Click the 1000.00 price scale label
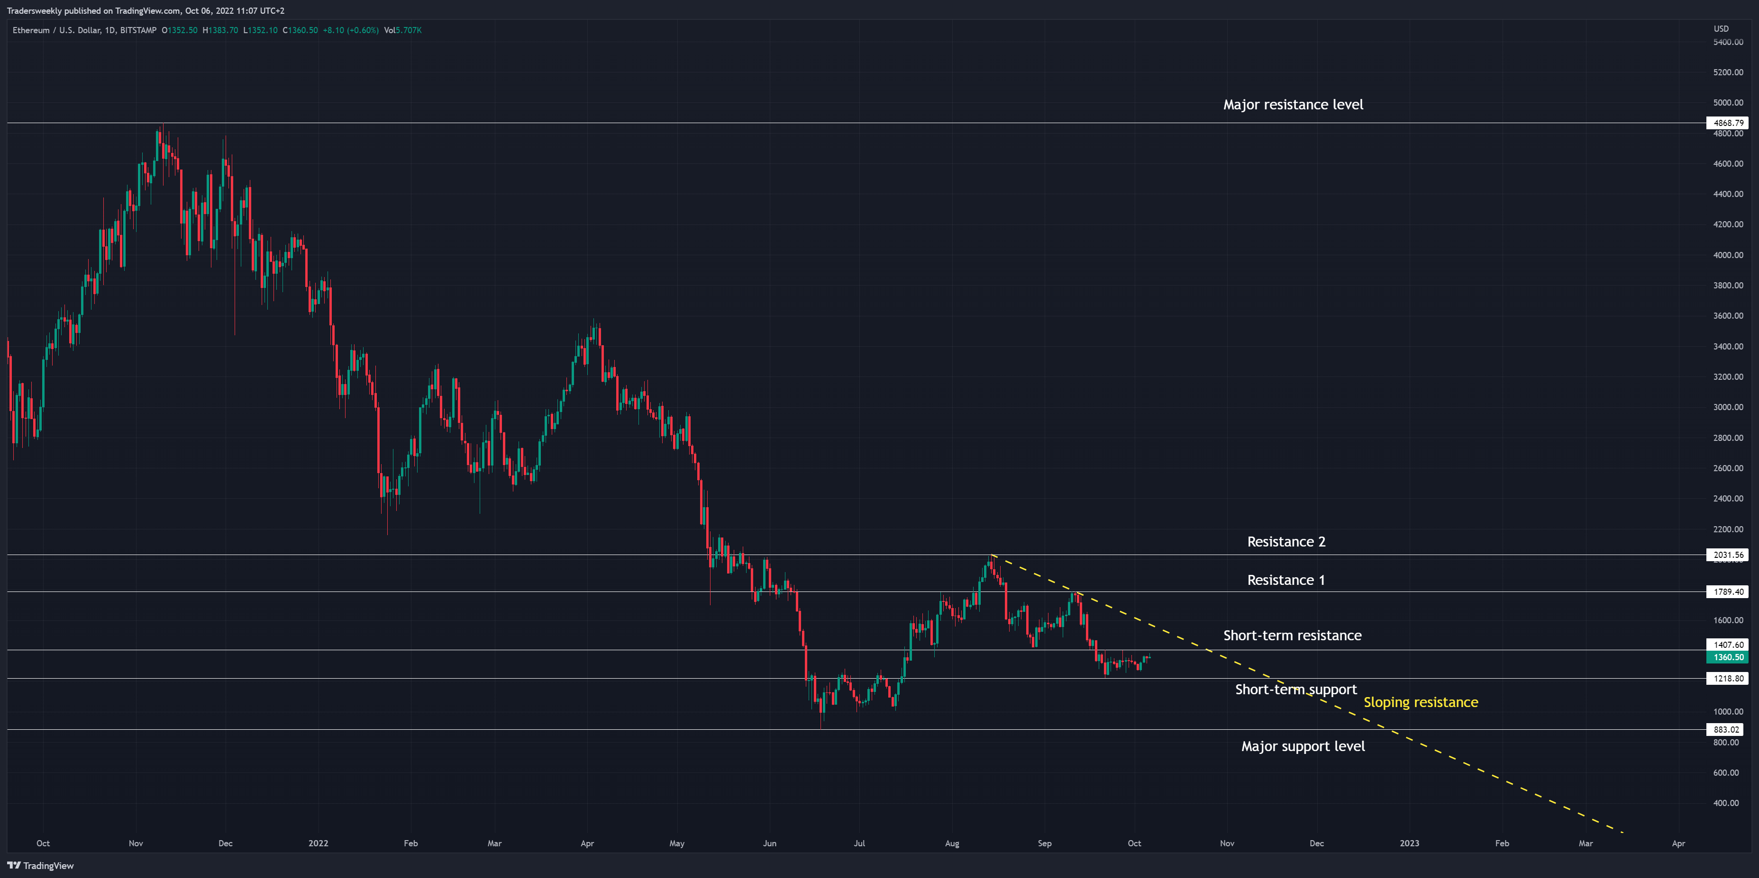Screen dimensions: 1759x878 (x=1728, y=712)
